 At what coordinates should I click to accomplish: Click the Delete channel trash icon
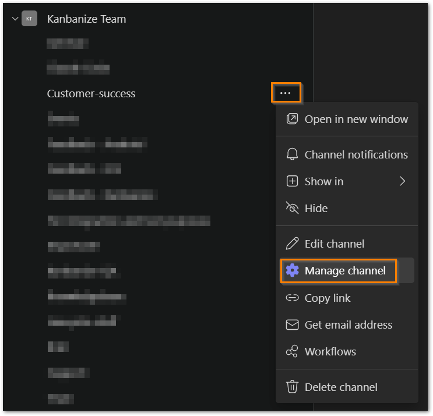(x=292, y=387)
